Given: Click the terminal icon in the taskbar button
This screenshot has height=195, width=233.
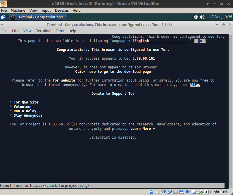Looking at the screenshot, I should pos(13,17).
